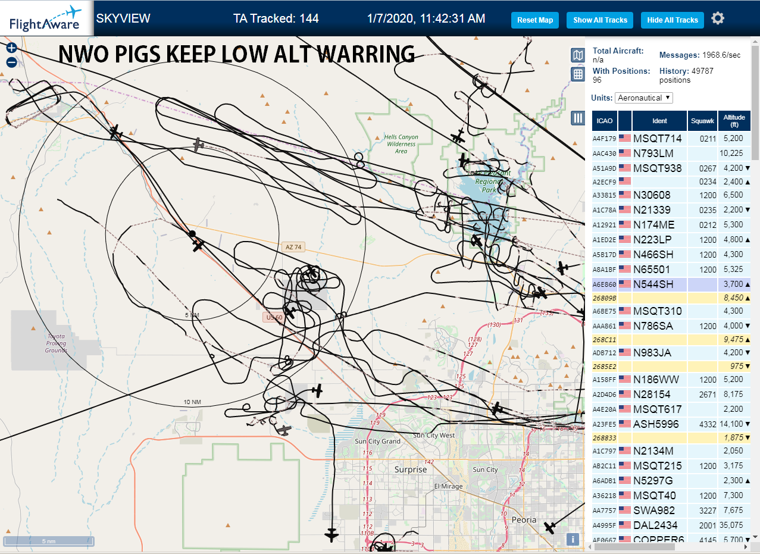
Task: Click the Show All Tracks button
Action: [x=600, y=20]
